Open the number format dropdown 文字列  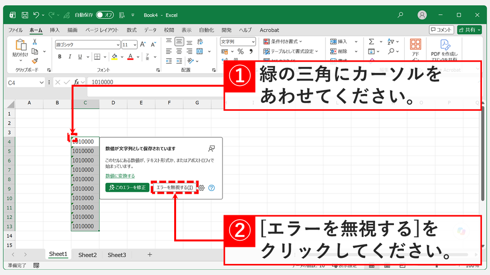coord(238,42)
